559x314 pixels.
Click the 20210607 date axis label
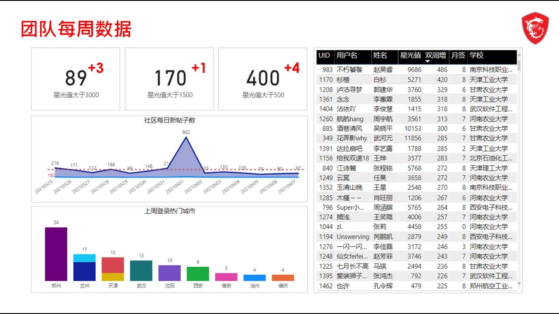287,186
